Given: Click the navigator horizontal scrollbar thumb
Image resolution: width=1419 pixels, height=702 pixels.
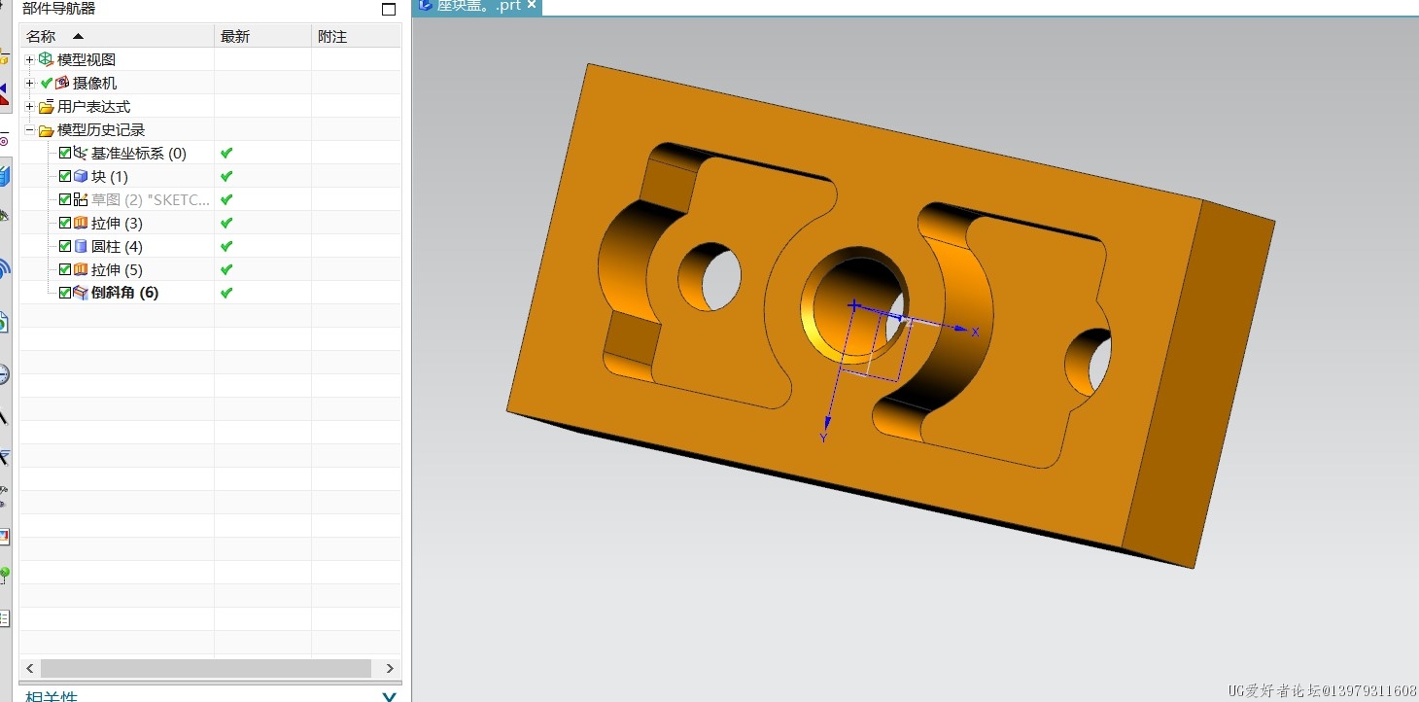Looking at the screenshot, I should [206, 668].
